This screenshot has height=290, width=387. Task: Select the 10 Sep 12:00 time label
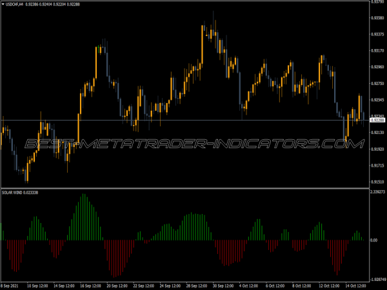(37, 285)
